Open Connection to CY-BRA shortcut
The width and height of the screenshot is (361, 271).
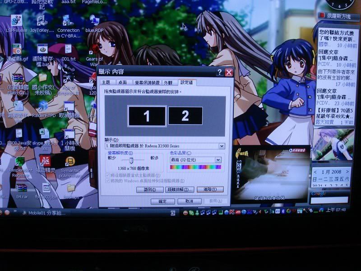point(68,27)
